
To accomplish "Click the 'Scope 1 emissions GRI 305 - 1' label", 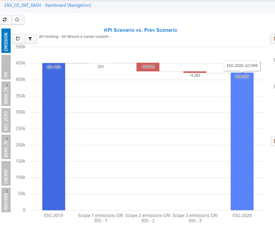I will point(100,218).
